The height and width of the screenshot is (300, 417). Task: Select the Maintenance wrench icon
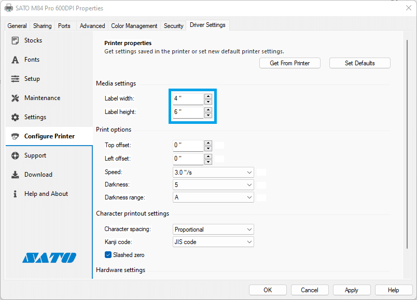coord(15,98)
